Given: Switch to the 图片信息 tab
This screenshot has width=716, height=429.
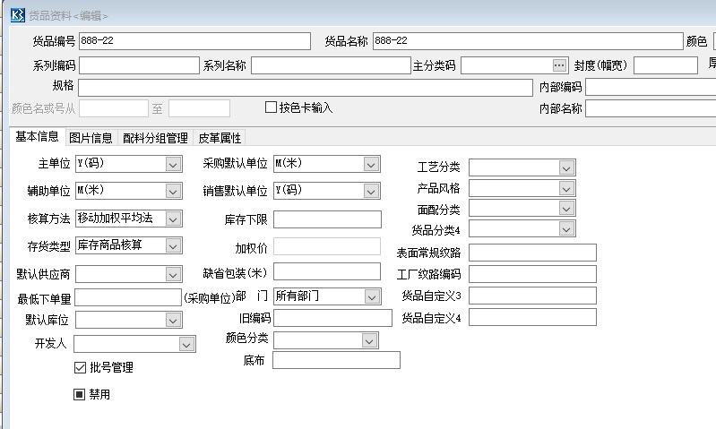Looking at the screenshot, I should coord(91,138).
